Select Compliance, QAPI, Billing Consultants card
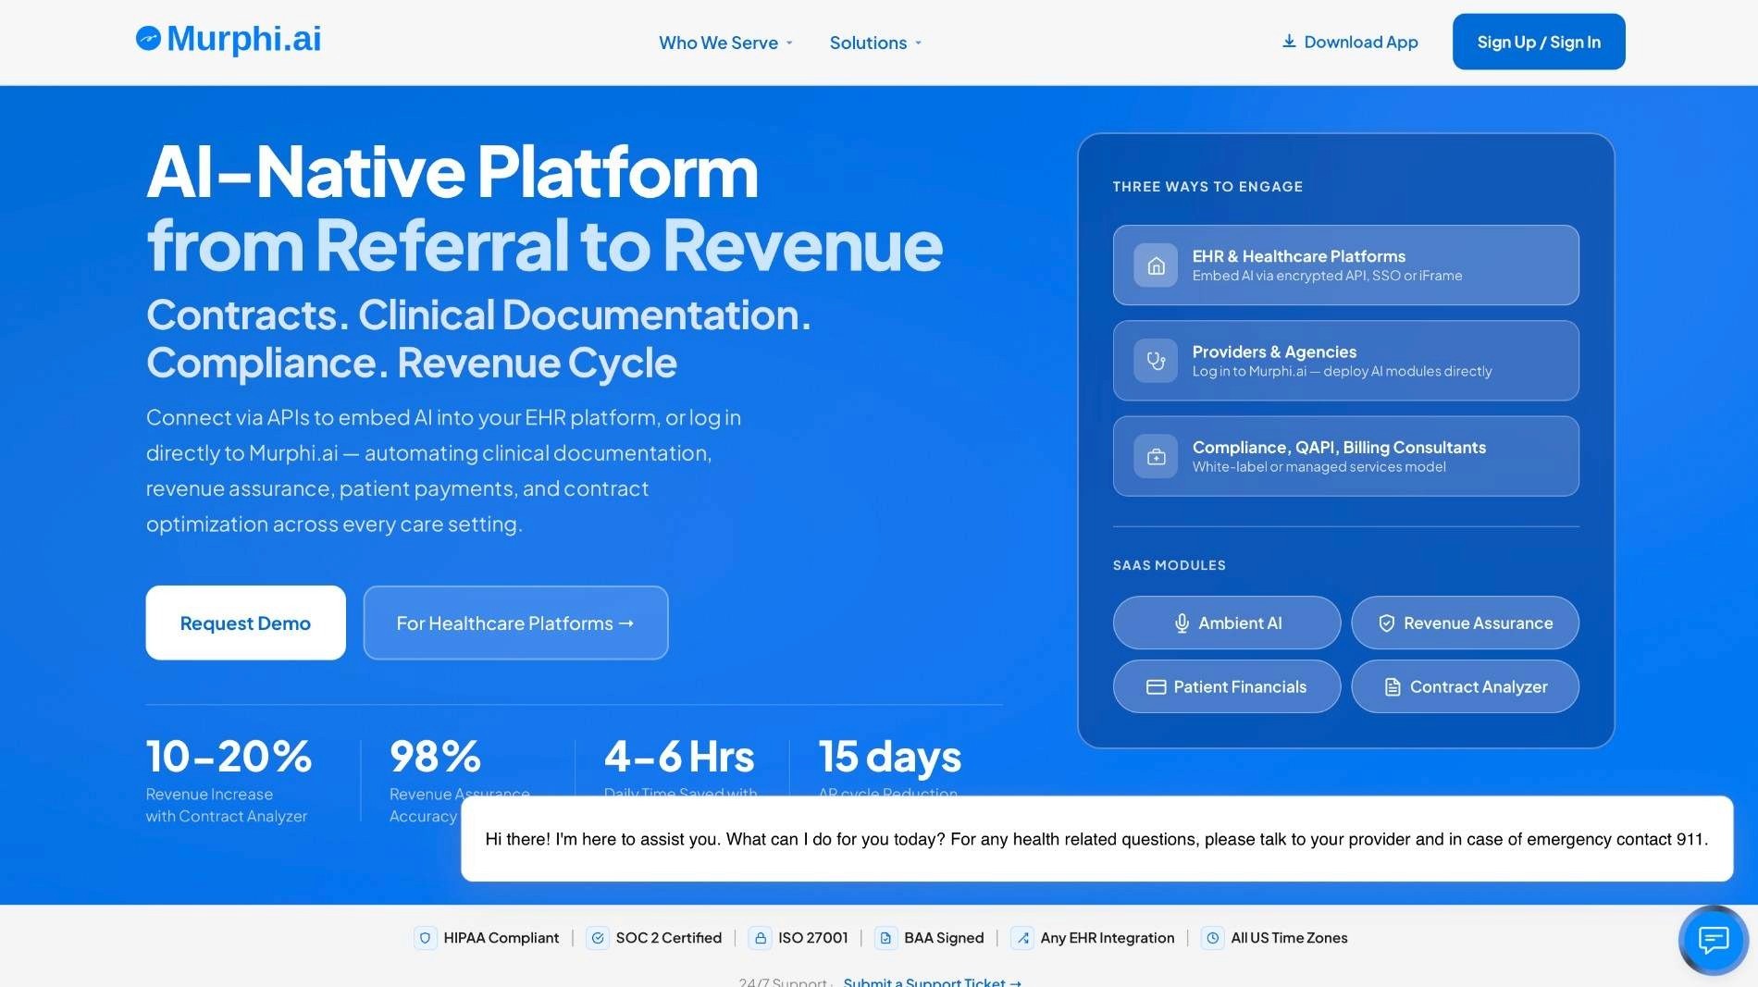Image resolution: width=1758 pixels, height=987 pixels. [x=1345, y=456]
